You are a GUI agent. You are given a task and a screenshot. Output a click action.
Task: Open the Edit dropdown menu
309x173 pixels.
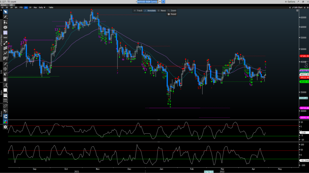pyautogui.click(x=12, y=5)
